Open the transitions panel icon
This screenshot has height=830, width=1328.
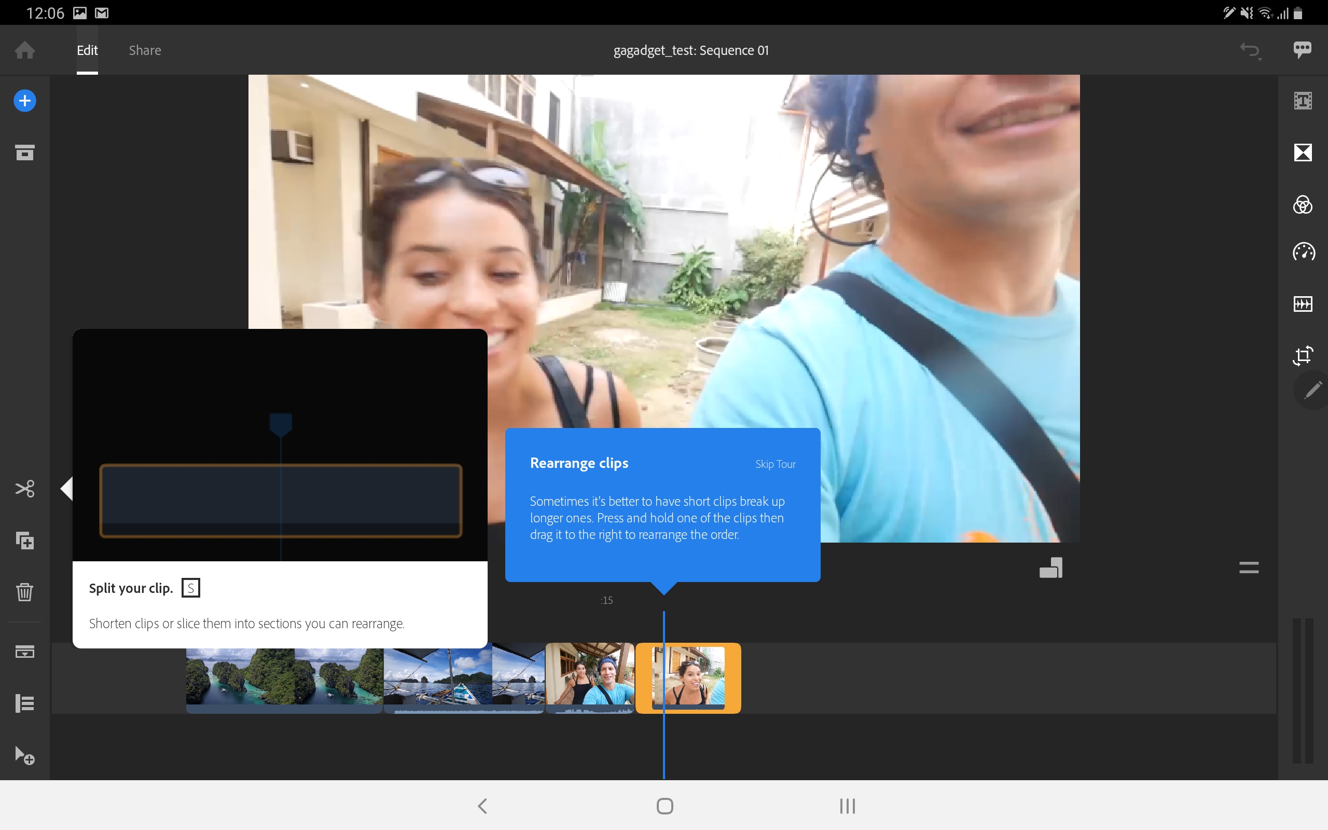1303,152
